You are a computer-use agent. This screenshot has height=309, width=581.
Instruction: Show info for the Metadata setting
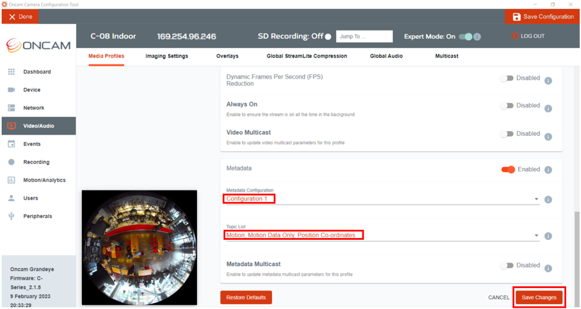point(548,170)
